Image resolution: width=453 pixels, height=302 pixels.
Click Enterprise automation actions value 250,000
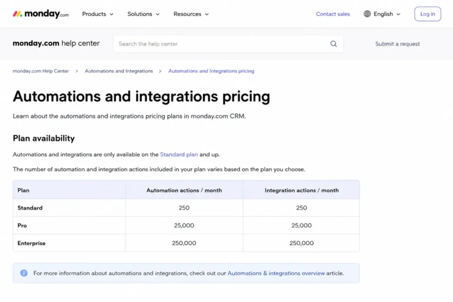(x=184, y=243)
